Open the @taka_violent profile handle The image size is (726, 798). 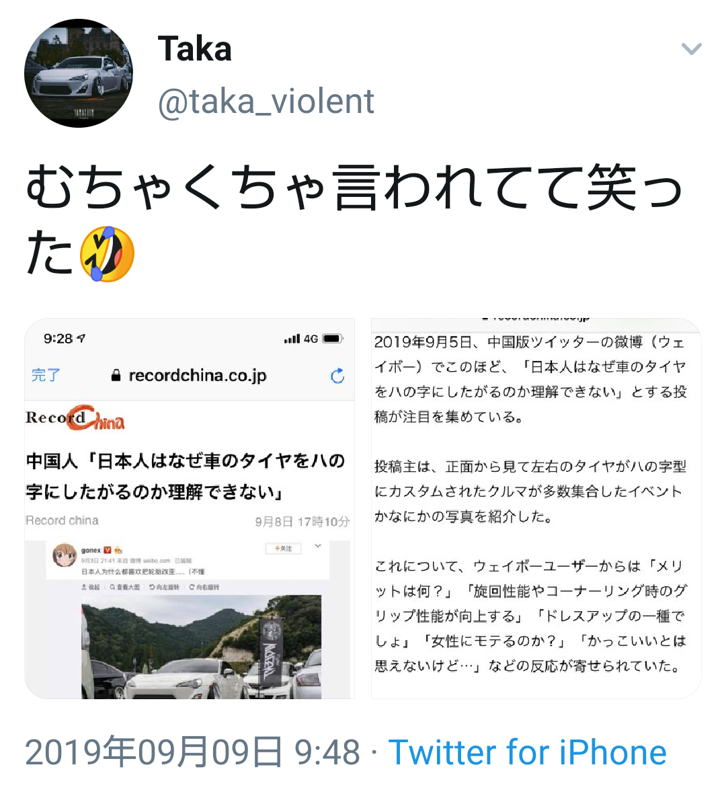click(266, 102)
